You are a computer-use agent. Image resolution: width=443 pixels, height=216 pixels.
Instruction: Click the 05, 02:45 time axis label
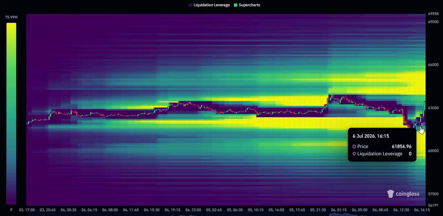click(x=214, y=210)
